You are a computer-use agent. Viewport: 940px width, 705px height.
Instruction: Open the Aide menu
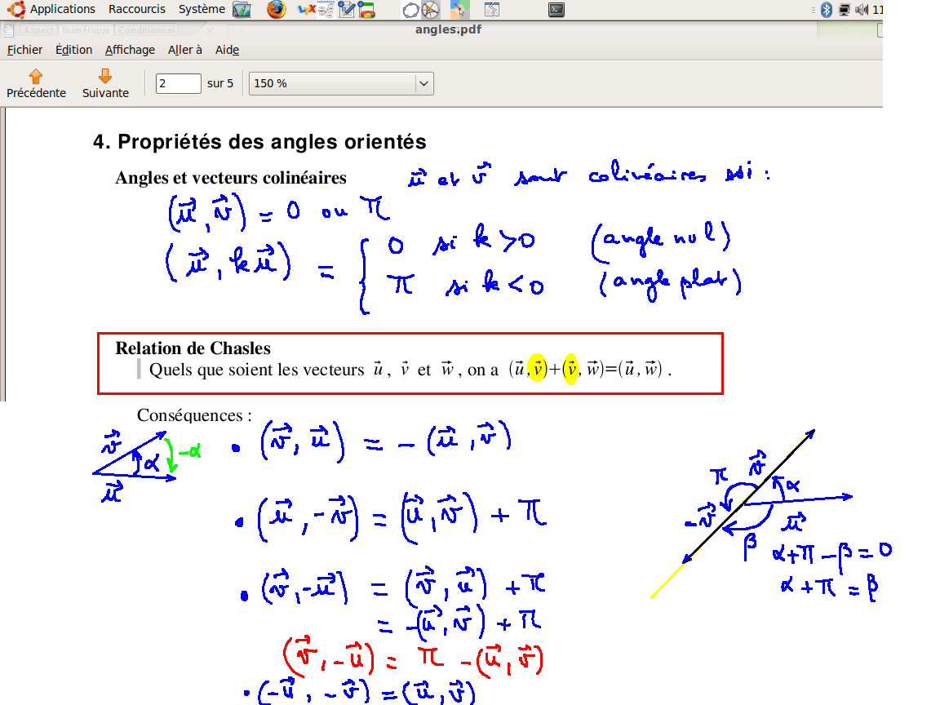[x=227, y=50]
